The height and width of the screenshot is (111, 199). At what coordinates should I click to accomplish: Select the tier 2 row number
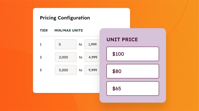point(41,57)
